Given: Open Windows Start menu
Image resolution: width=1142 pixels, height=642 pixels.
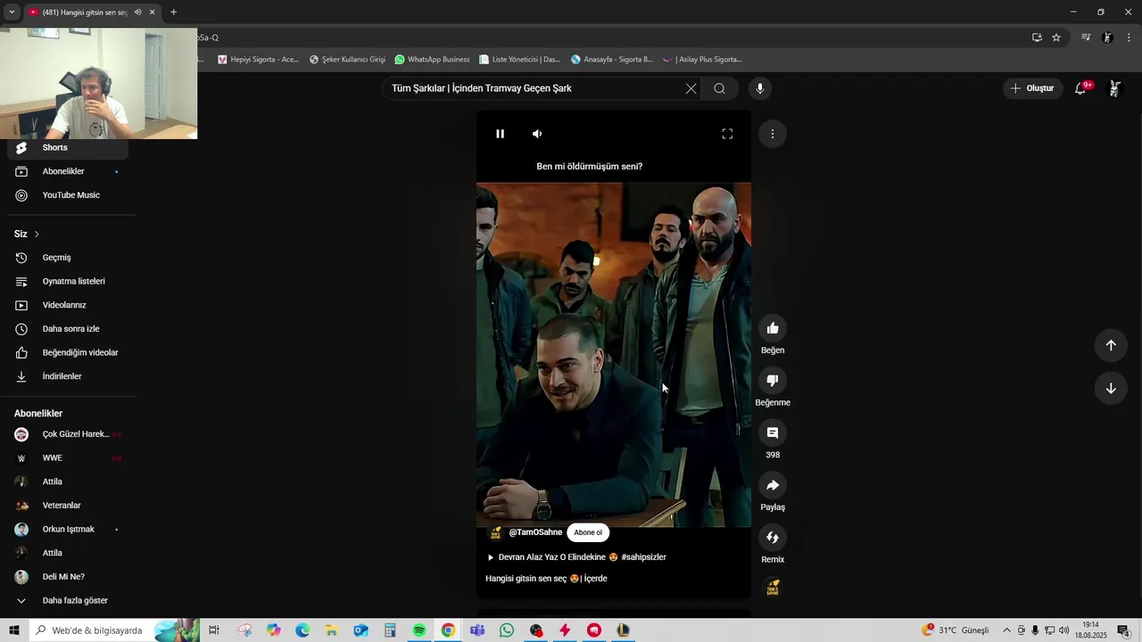Looking at the screenshot, I should [x=14, y=630].
